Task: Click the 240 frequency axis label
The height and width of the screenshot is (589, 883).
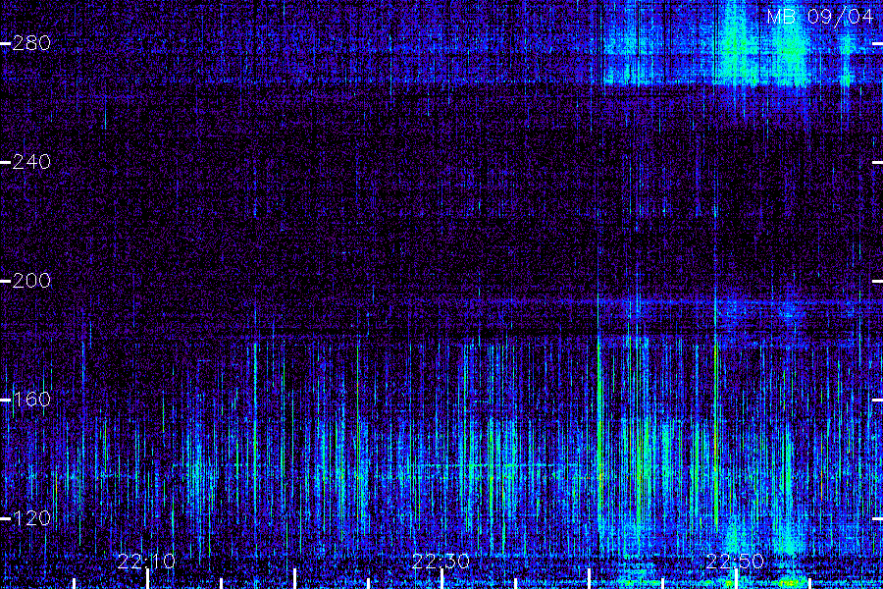Action: click(x=31, y=162)
